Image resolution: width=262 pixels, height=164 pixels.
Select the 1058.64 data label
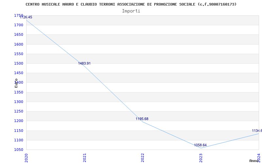(200, 145)
